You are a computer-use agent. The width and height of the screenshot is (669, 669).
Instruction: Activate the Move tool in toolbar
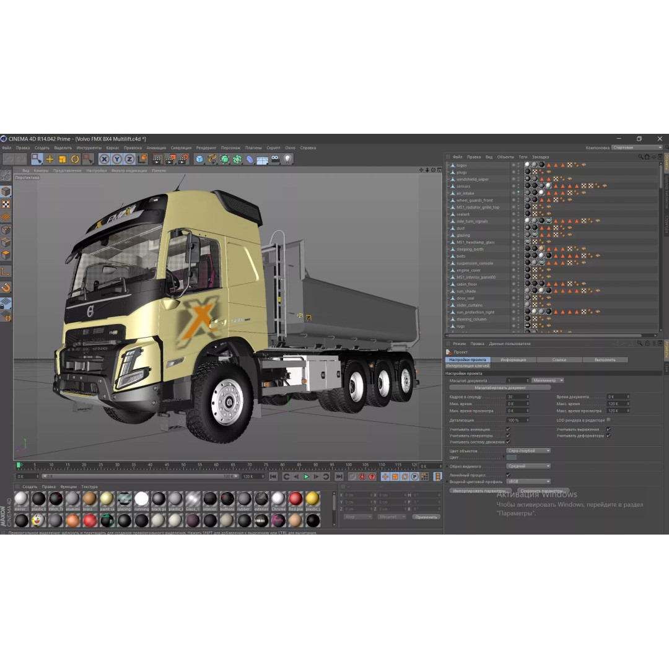point(50,159)
